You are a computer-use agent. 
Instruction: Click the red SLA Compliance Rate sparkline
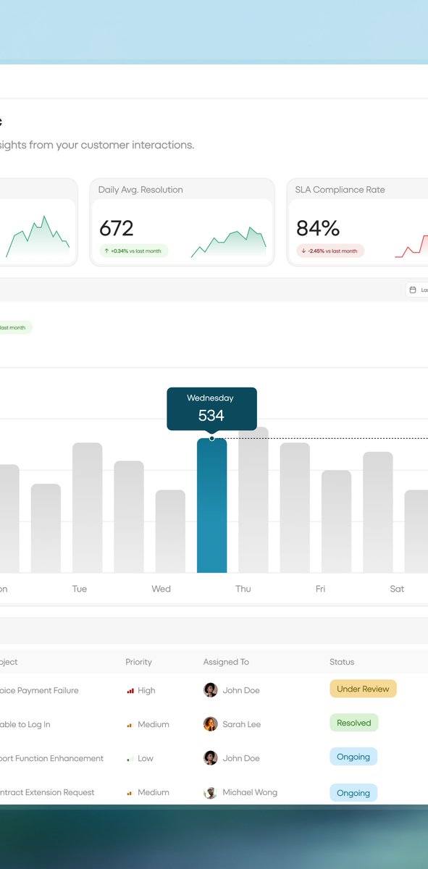(x=411, y=245)
